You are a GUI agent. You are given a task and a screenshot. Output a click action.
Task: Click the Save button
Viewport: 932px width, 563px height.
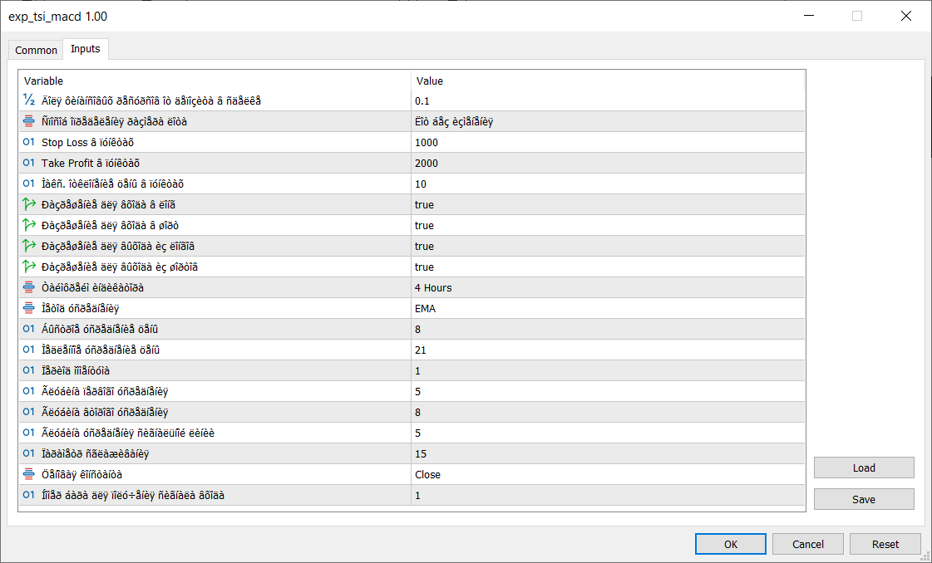864,499
